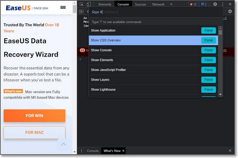
Task: Click the FOR MAC download button
Action: point(34,133)
